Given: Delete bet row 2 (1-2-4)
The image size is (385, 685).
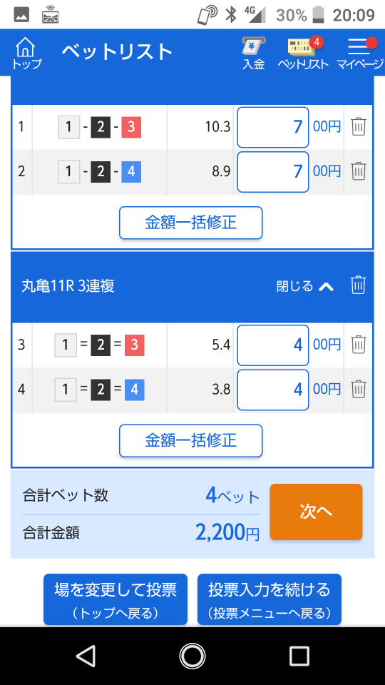Looking at the screenshot, I should point(359,171).
